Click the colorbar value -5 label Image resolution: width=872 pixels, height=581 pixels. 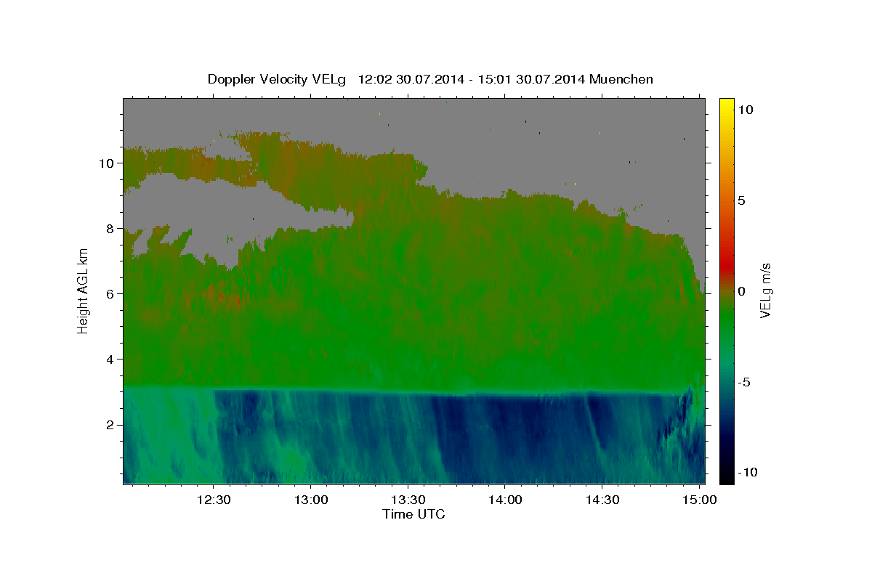coord(743,382)
